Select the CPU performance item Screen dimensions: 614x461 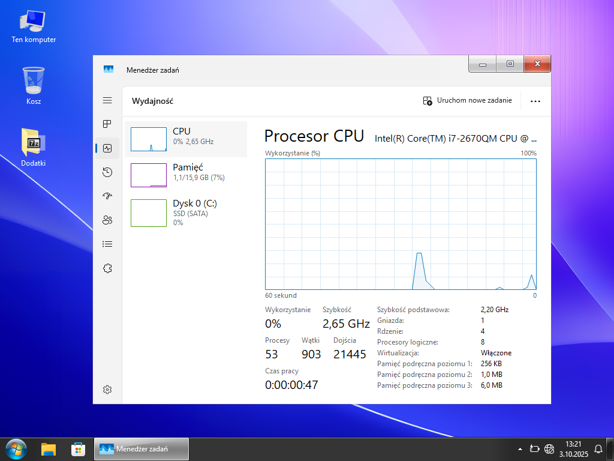tap(186, 139)
